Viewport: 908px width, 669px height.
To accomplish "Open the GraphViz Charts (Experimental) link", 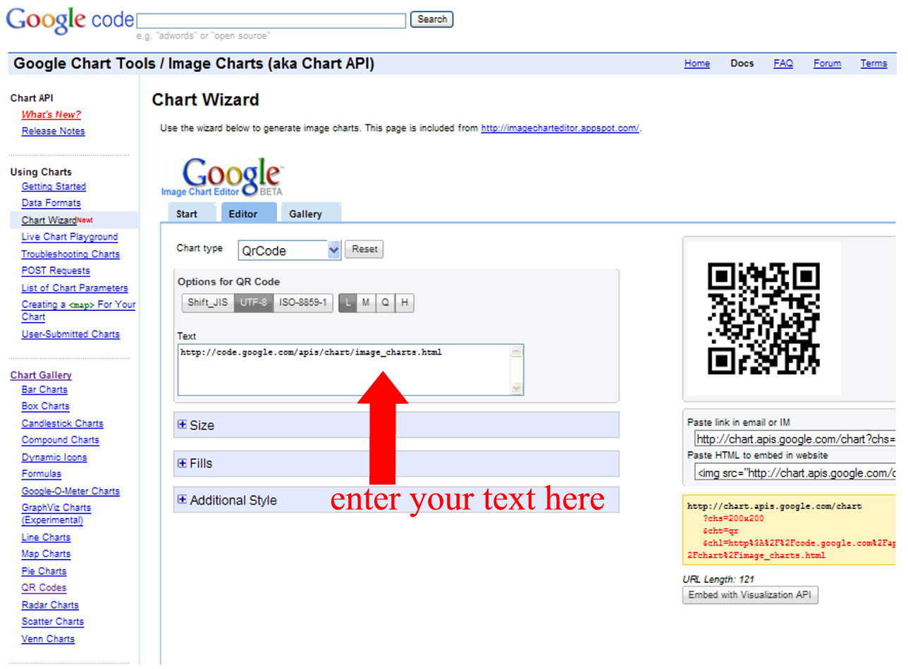I will [56, 514].
